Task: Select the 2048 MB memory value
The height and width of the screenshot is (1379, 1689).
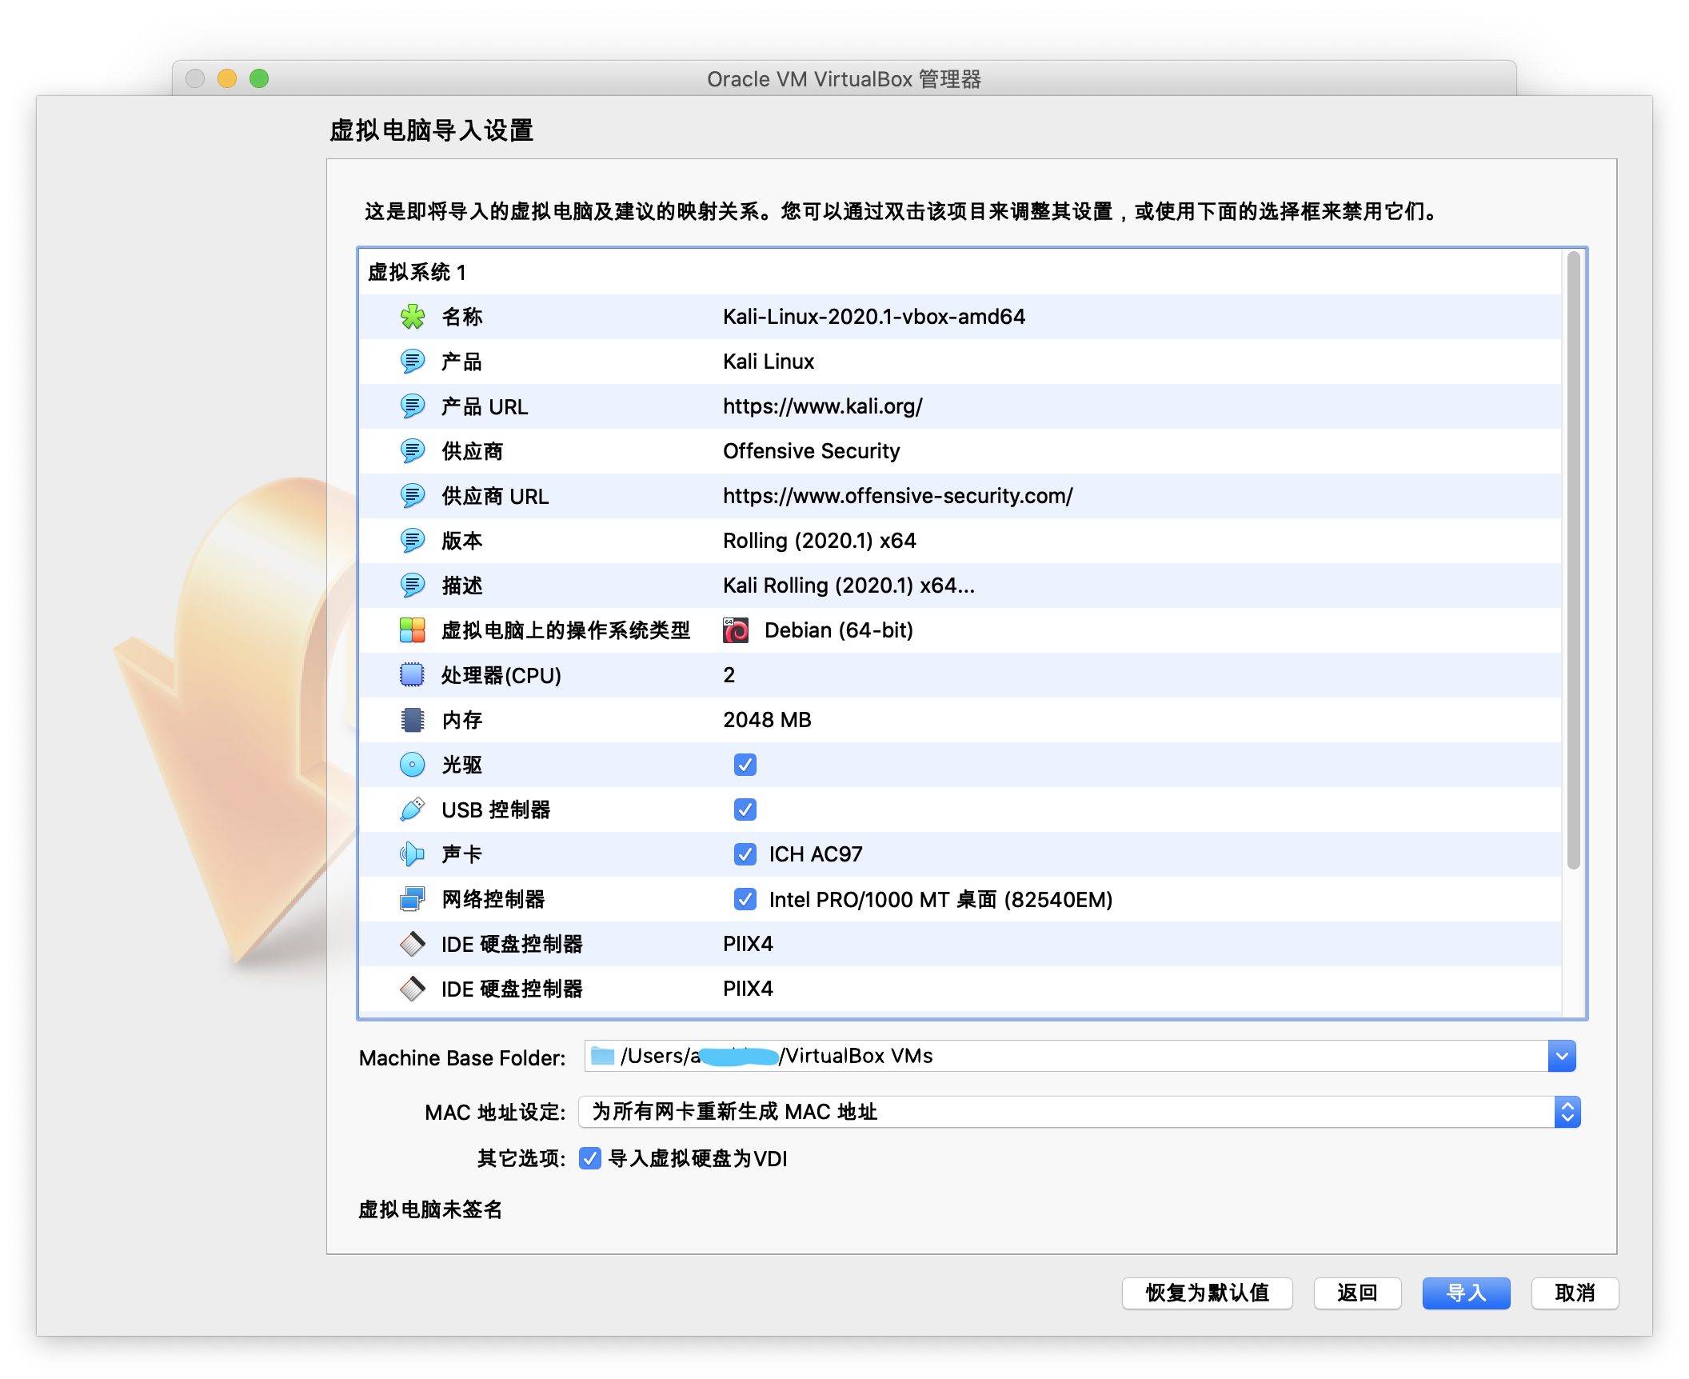Action: [768, 720]
